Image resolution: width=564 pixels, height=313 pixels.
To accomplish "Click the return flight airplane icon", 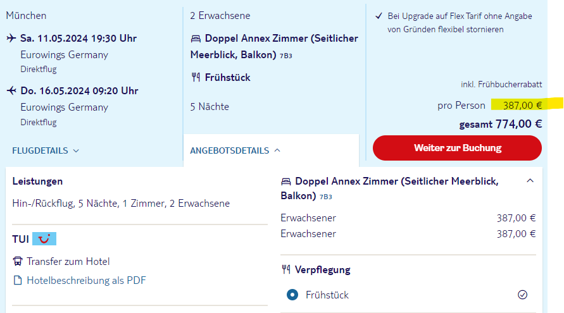I will (11, 90).
